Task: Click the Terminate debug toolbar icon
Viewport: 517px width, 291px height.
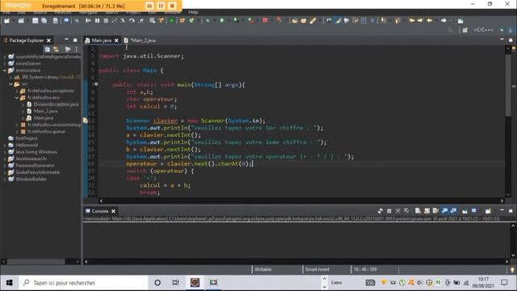Action: pos(106,20)
